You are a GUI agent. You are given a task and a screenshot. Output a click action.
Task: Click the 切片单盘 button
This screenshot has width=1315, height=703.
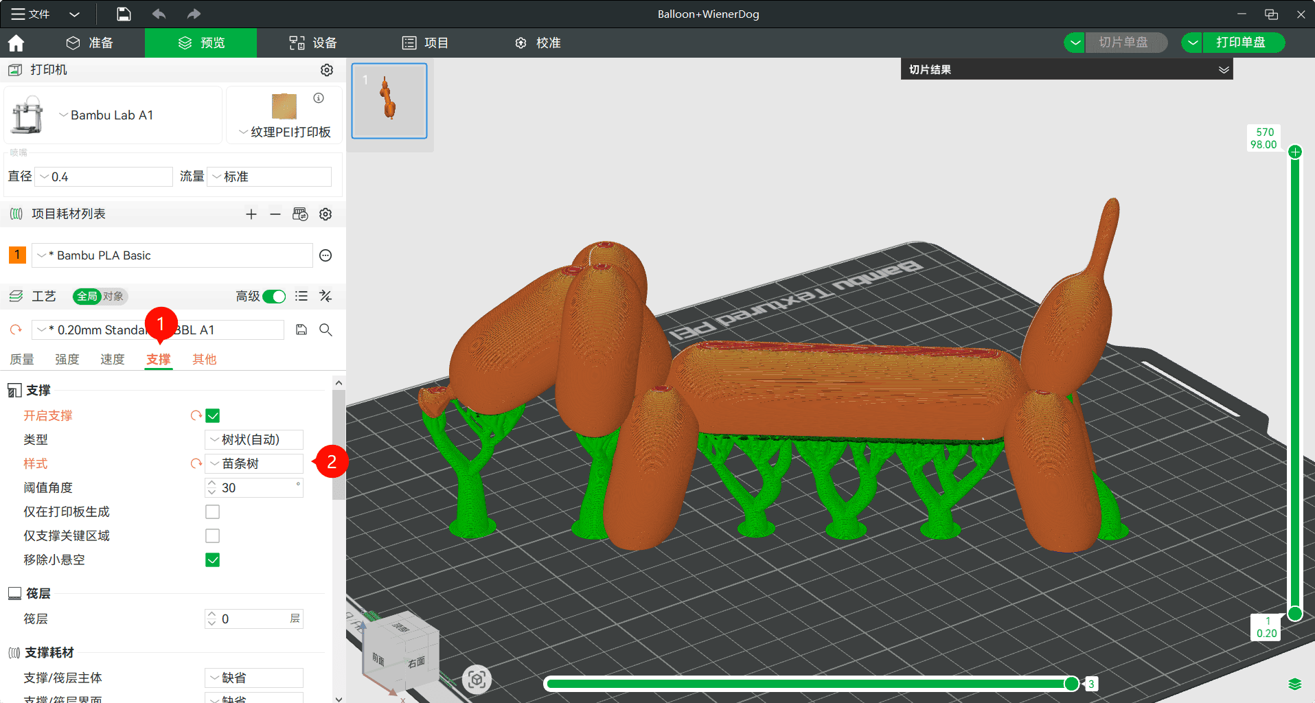tap(1126, 43)
